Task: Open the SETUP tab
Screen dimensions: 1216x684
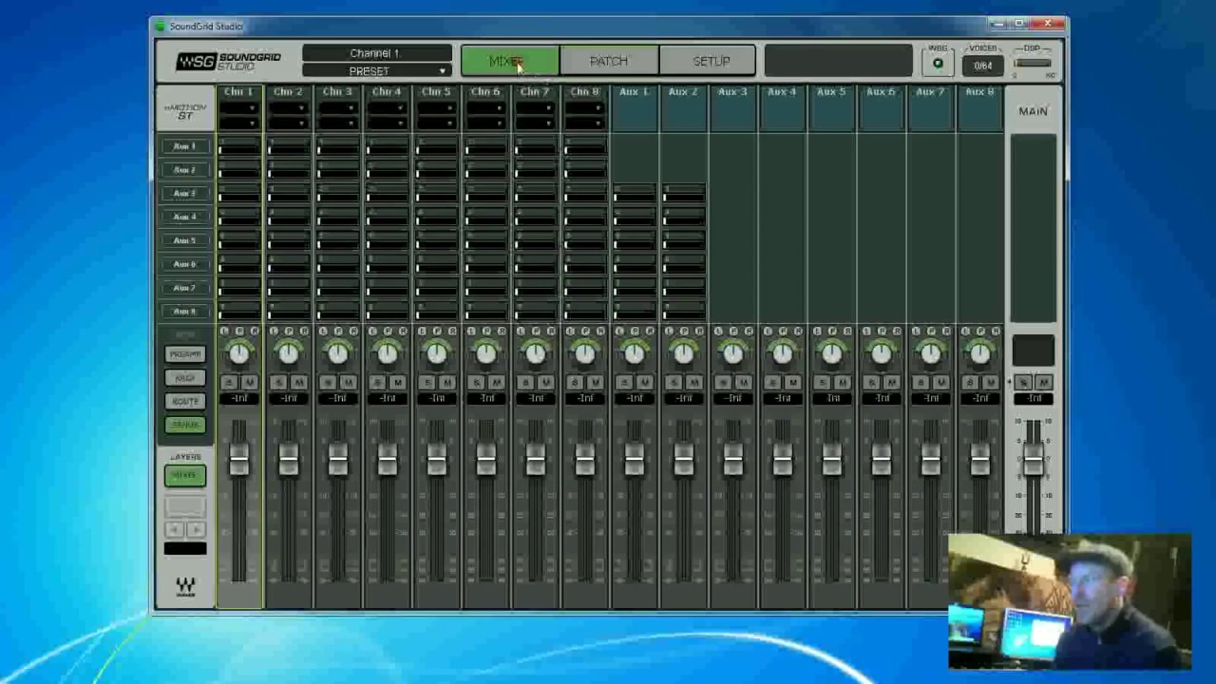Action: 708,62
